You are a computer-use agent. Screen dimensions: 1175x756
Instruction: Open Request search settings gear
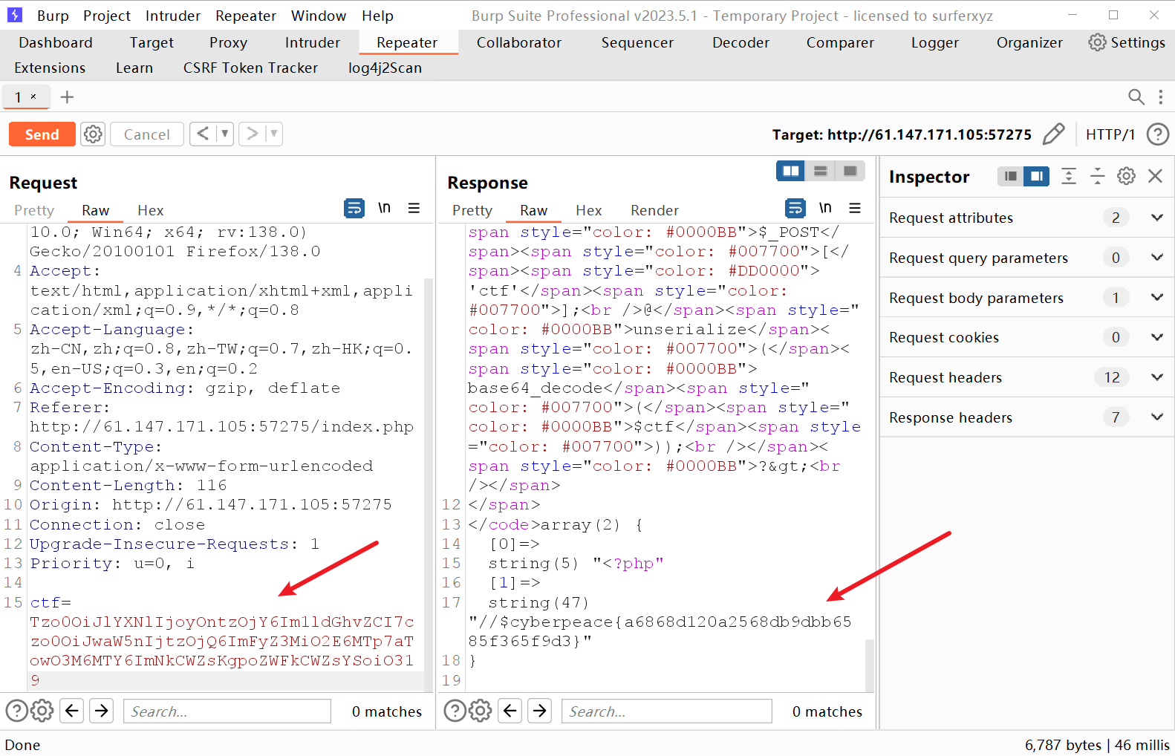42,711
